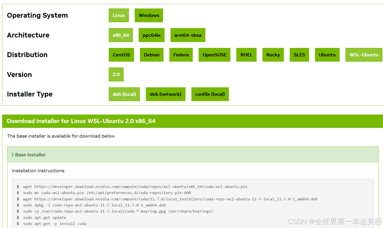Choose RHEL from the distribution row
This screenshot has height=228, width=383.
(246, 55)
